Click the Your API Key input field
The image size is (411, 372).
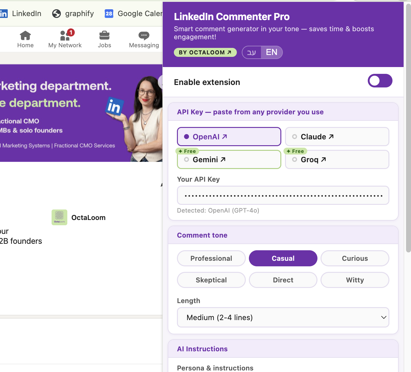283,195
